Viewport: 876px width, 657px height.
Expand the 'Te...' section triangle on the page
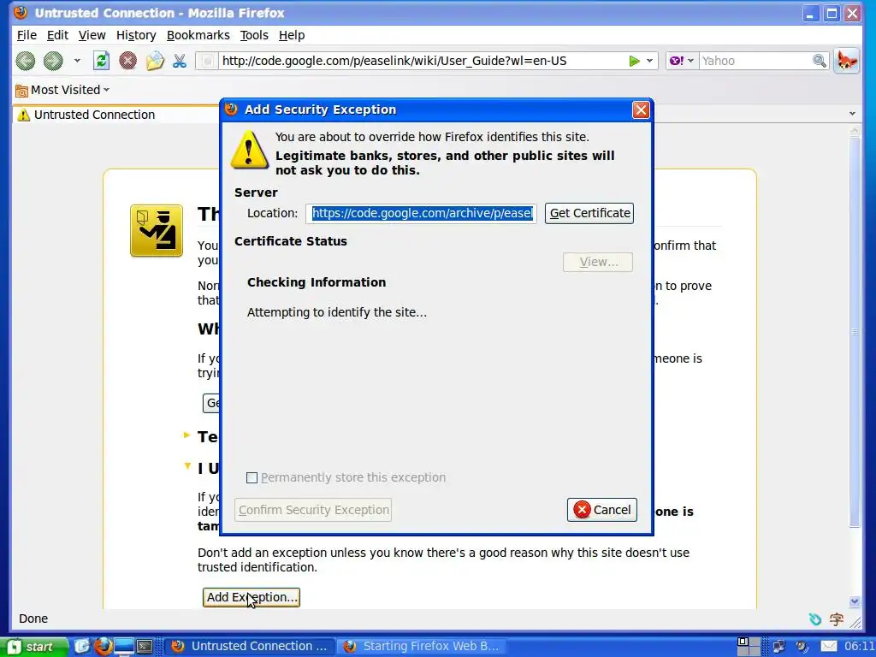click(187, 435)
